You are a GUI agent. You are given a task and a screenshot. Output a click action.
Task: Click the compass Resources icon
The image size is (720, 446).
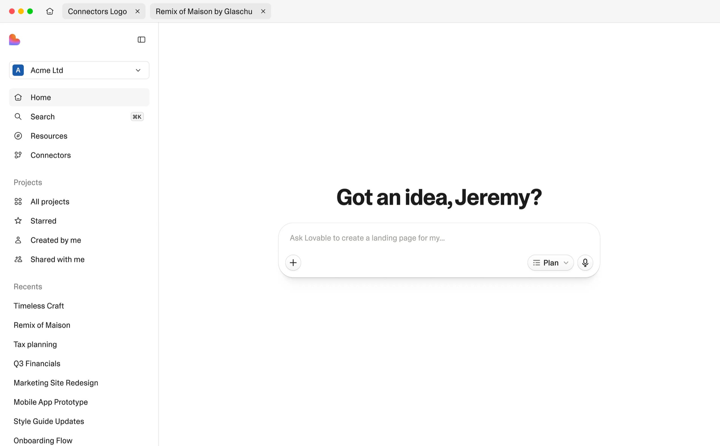tap(18, 136)
